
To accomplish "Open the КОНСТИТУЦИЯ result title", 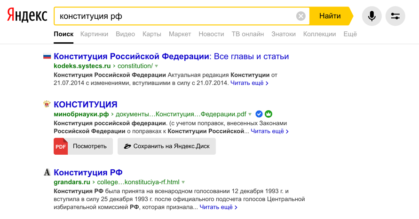I will click(86, 105).
